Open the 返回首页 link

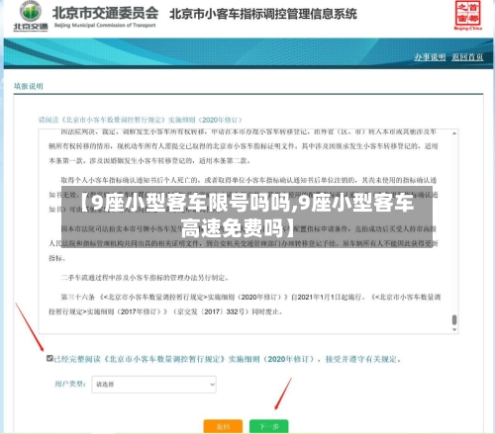click(467, 57)
